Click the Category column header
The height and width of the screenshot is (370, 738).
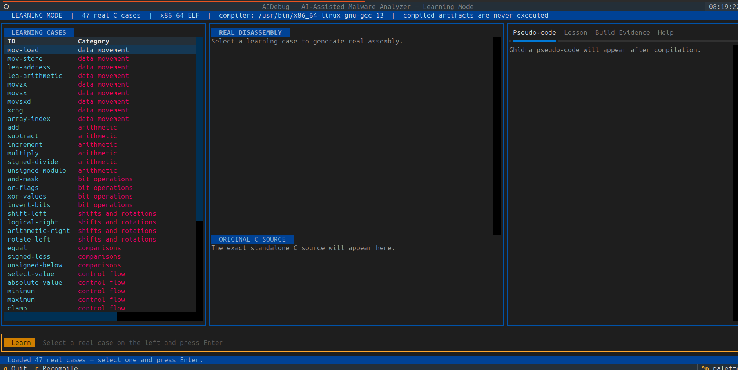(x=93, y=41)
